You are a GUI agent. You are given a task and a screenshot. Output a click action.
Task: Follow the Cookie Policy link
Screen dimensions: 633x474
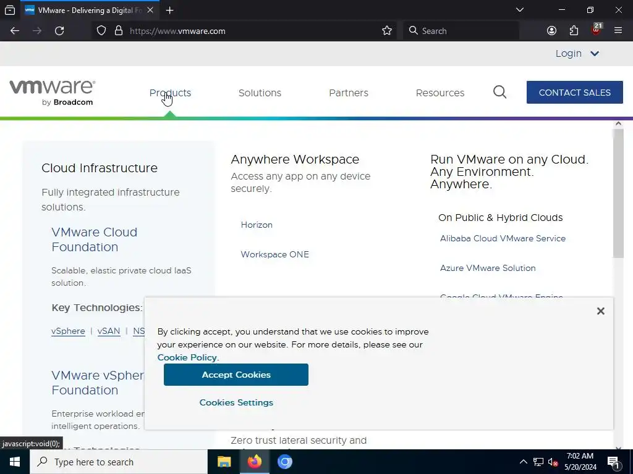click(187, 357)
